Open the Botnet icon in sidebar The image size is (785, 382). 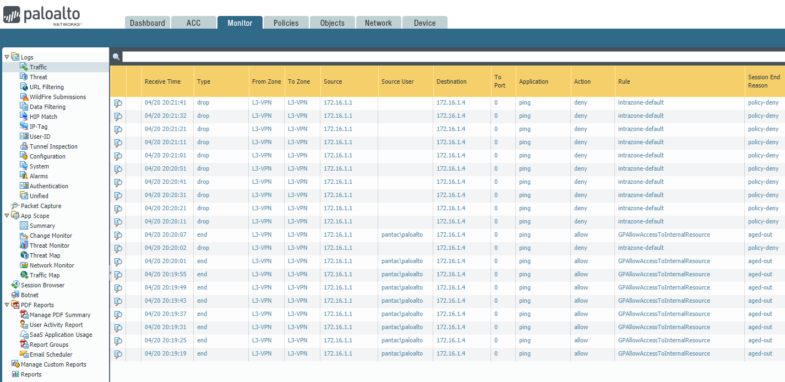[x=15, y=295]
